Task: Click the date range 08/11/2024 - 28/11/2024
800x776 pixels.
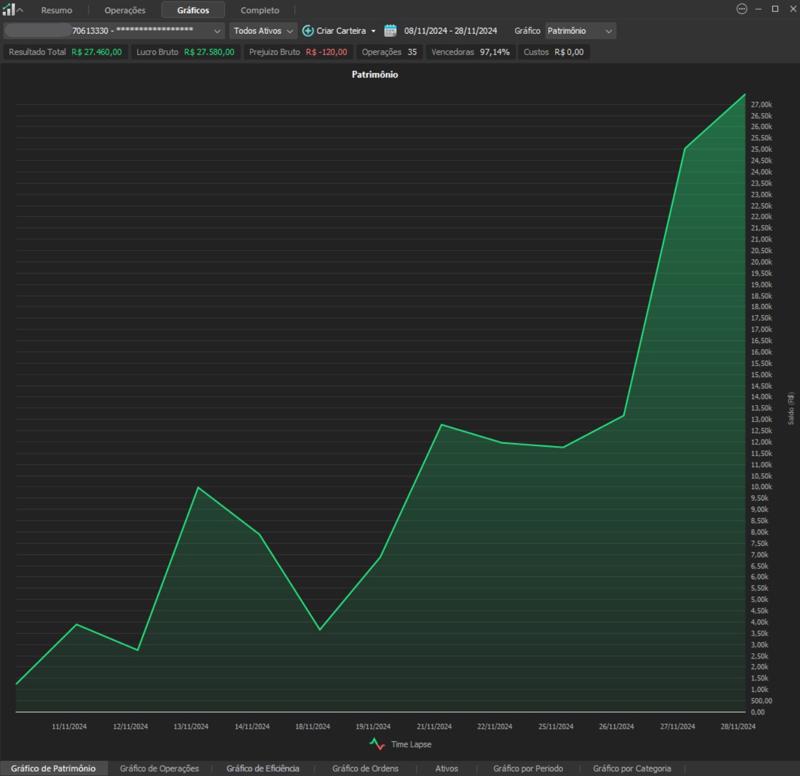Action: point(450,31)
